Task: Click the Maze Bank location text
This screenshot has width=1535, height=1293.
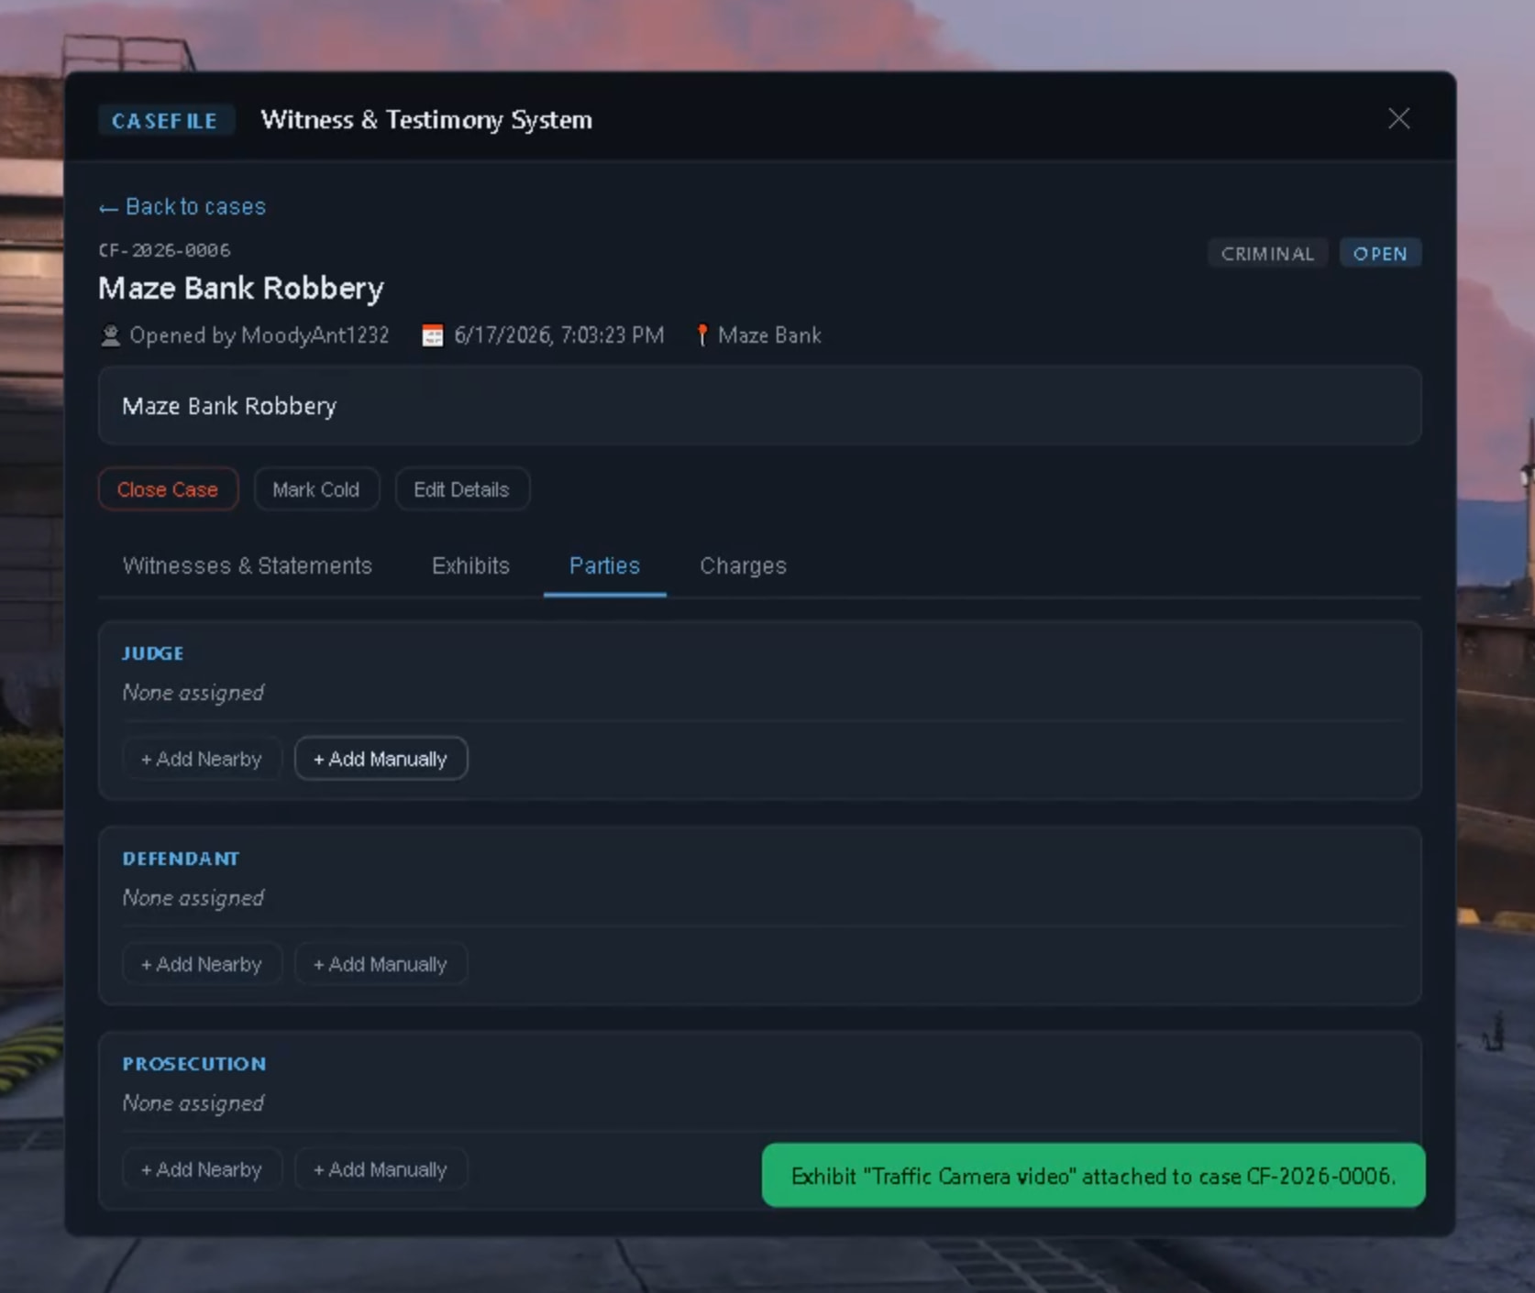Action: (769, 336)
